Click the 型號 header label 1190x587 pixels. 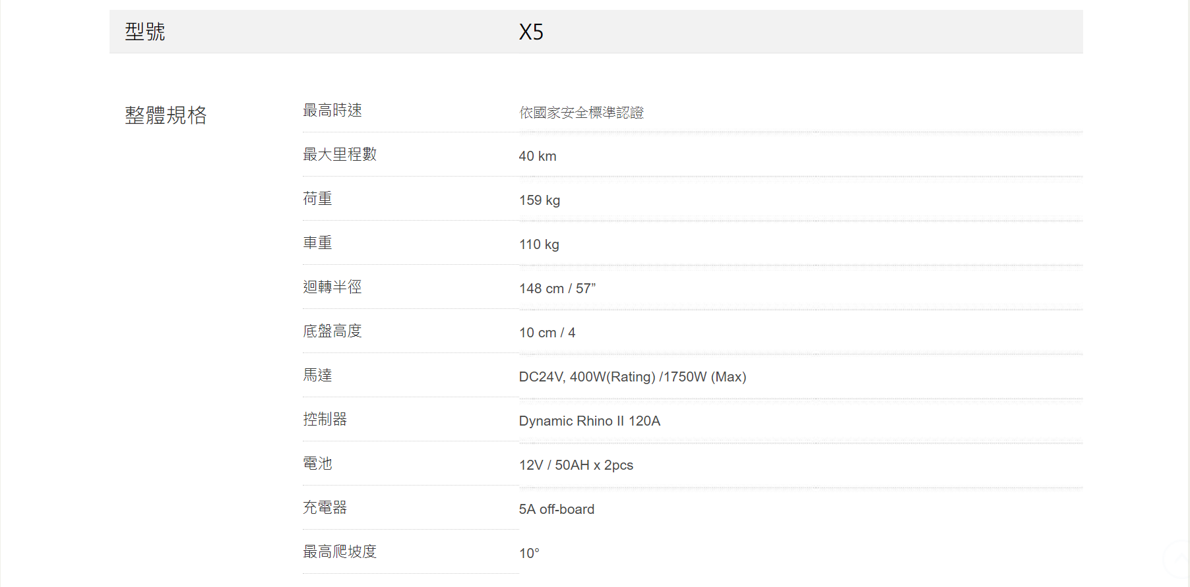coord(145,32)
